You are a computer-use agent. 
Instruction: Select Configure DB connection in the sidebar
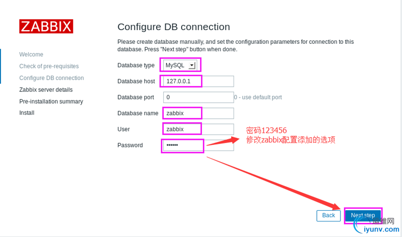(x=52, y=78)
